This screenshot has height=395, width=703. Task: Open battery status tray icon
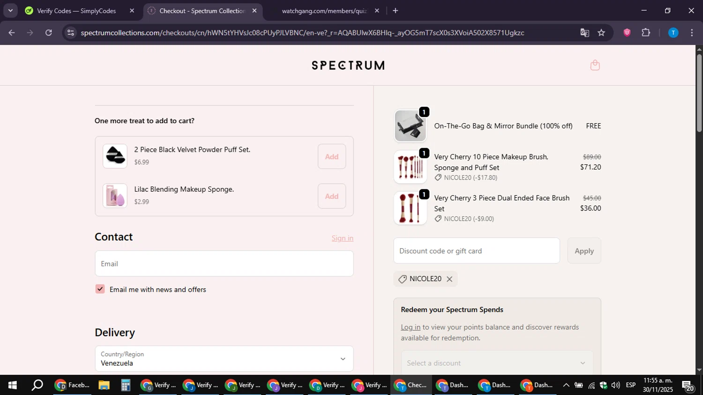tap(579, 385)
